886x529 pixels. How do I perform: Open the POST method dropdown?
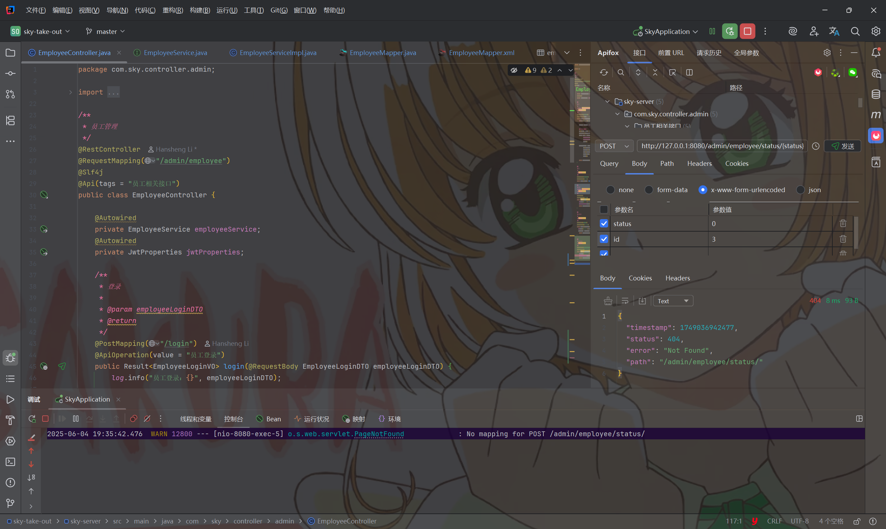614,146
